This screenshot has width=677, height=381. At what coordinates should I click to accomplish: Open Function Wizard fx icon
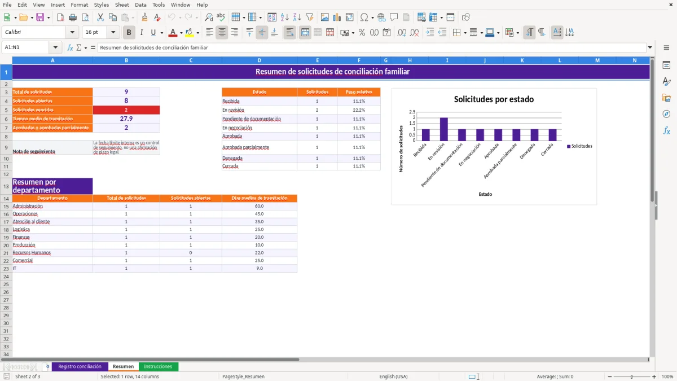(71, 48)
